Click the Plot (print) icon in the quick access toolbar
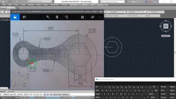 point(16,2)
